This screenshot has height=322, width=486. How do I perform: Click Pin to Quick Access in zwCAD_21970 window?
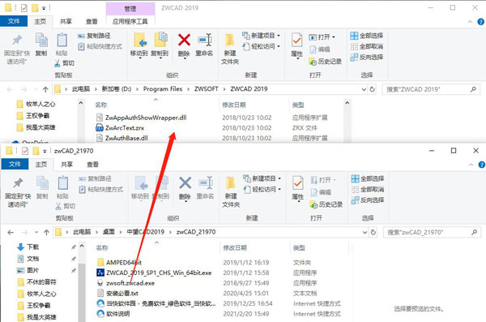[x=18, y=191]
